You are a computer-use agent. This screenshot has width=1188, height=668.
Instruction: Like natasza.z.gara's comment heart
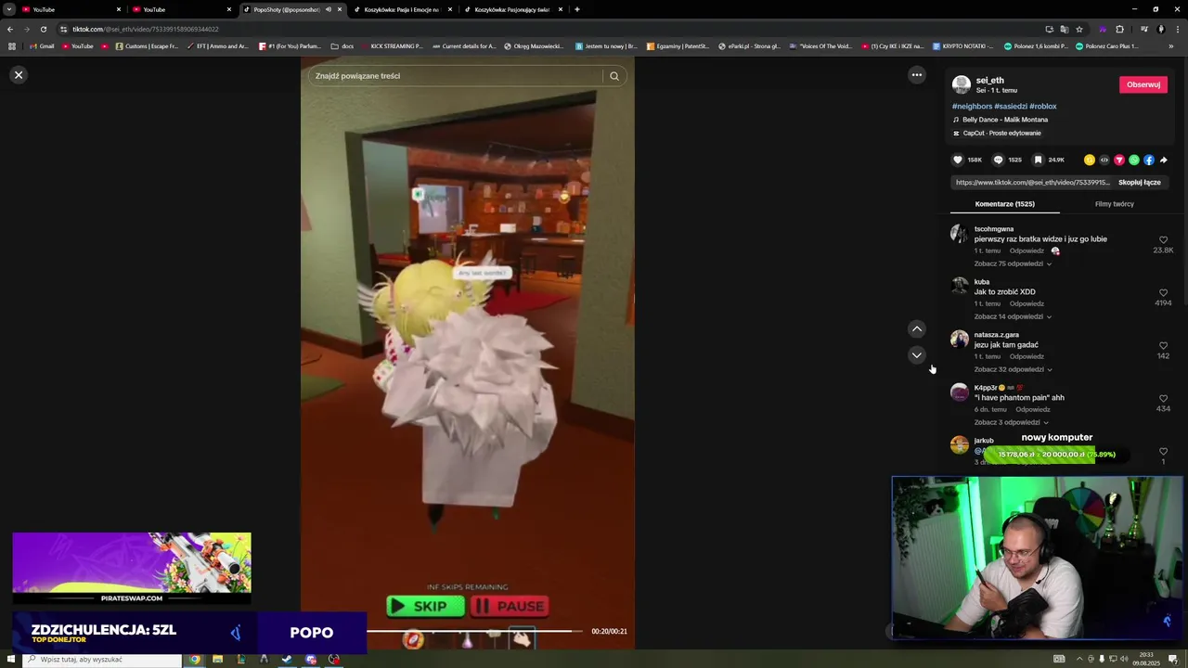1163,346
